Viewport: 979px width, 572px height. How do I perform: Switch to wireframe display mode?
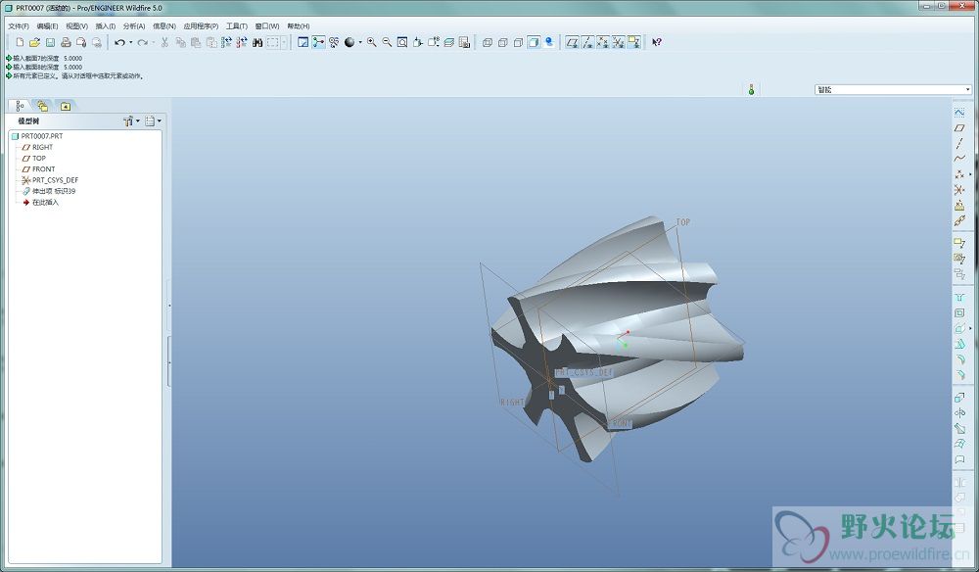[488, 42]
